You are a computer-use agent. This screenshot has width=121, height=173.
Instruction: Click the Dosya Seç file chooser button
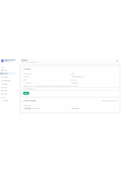point(28,108)
